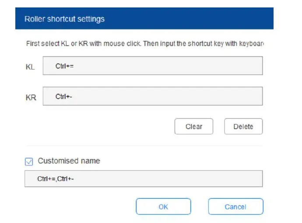The width and height of the screenshot is (302, 223).
Task: Click the "Customised name" label text
Action: 69,161
